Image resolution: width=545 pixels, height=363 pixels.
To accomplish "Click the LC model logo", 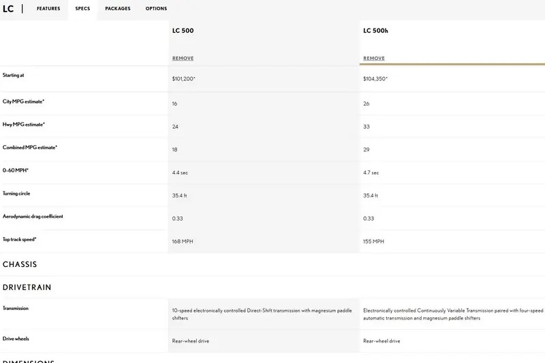I will tap(8, 9).
